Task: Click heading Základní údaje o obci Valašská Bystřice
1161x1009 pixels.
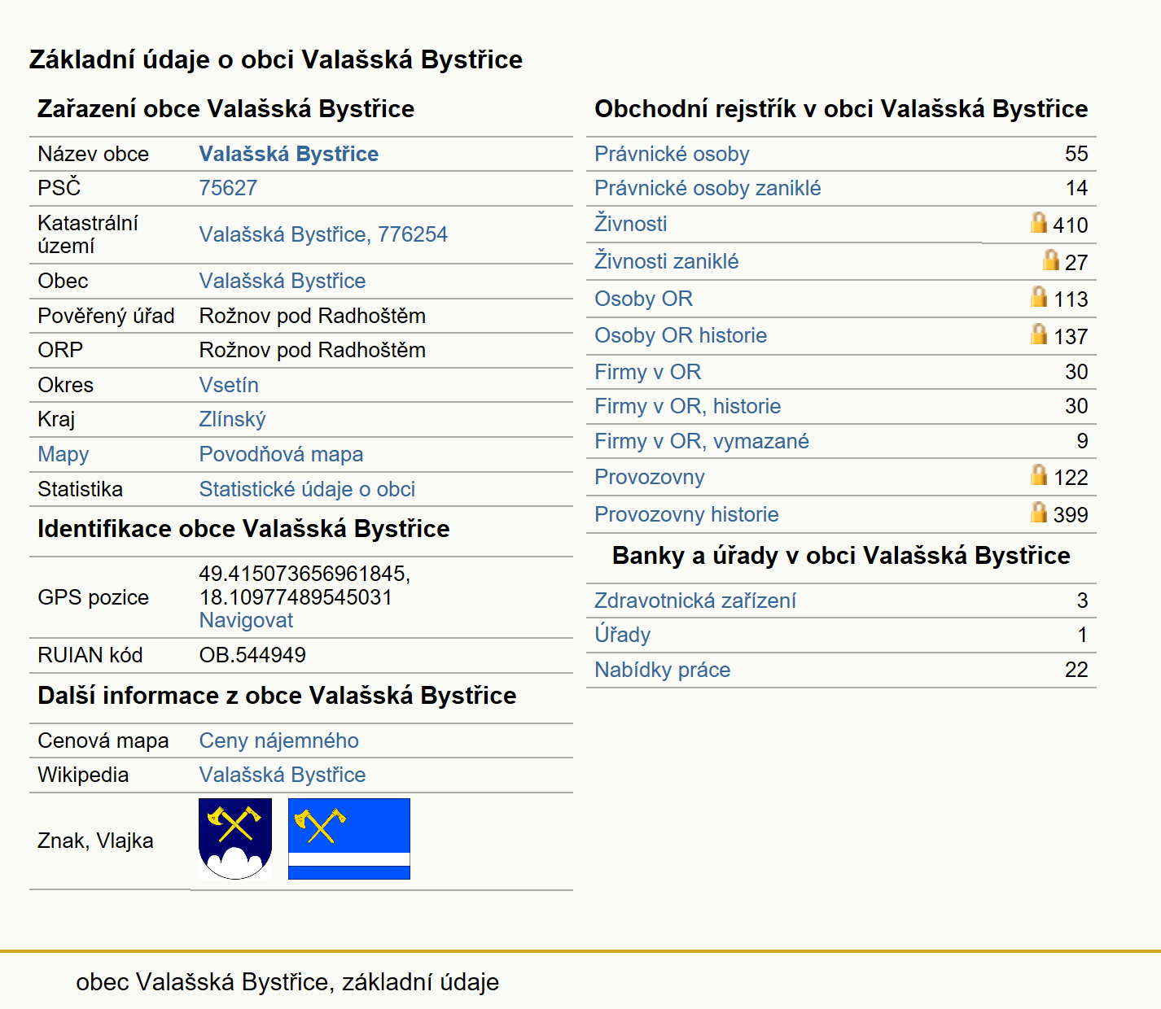Action: [x=276, y=59]
